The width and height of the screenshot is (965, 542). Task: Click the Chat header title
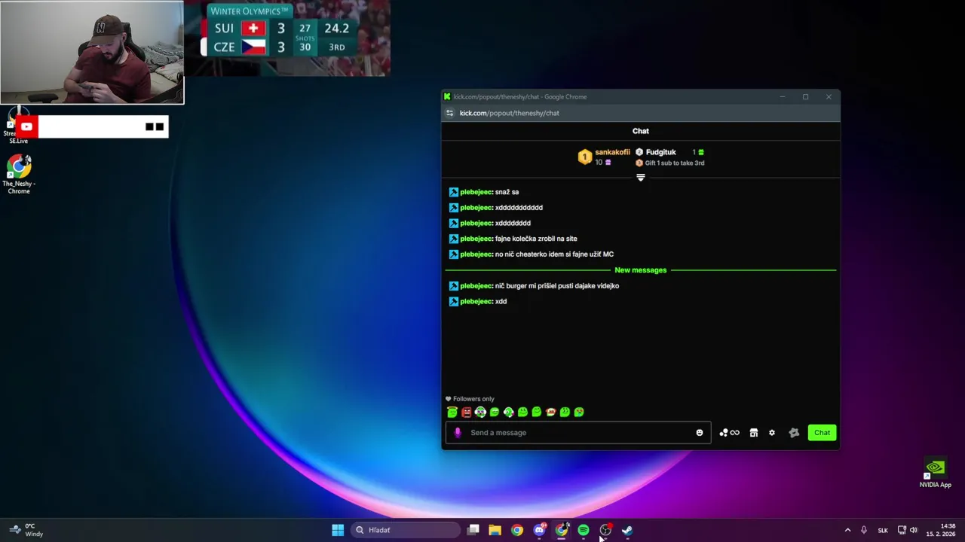(641, 131)
